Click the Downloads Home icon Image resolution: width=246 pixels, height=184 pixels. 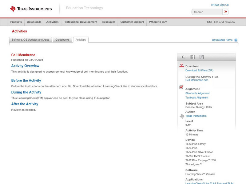pos(236,40)
